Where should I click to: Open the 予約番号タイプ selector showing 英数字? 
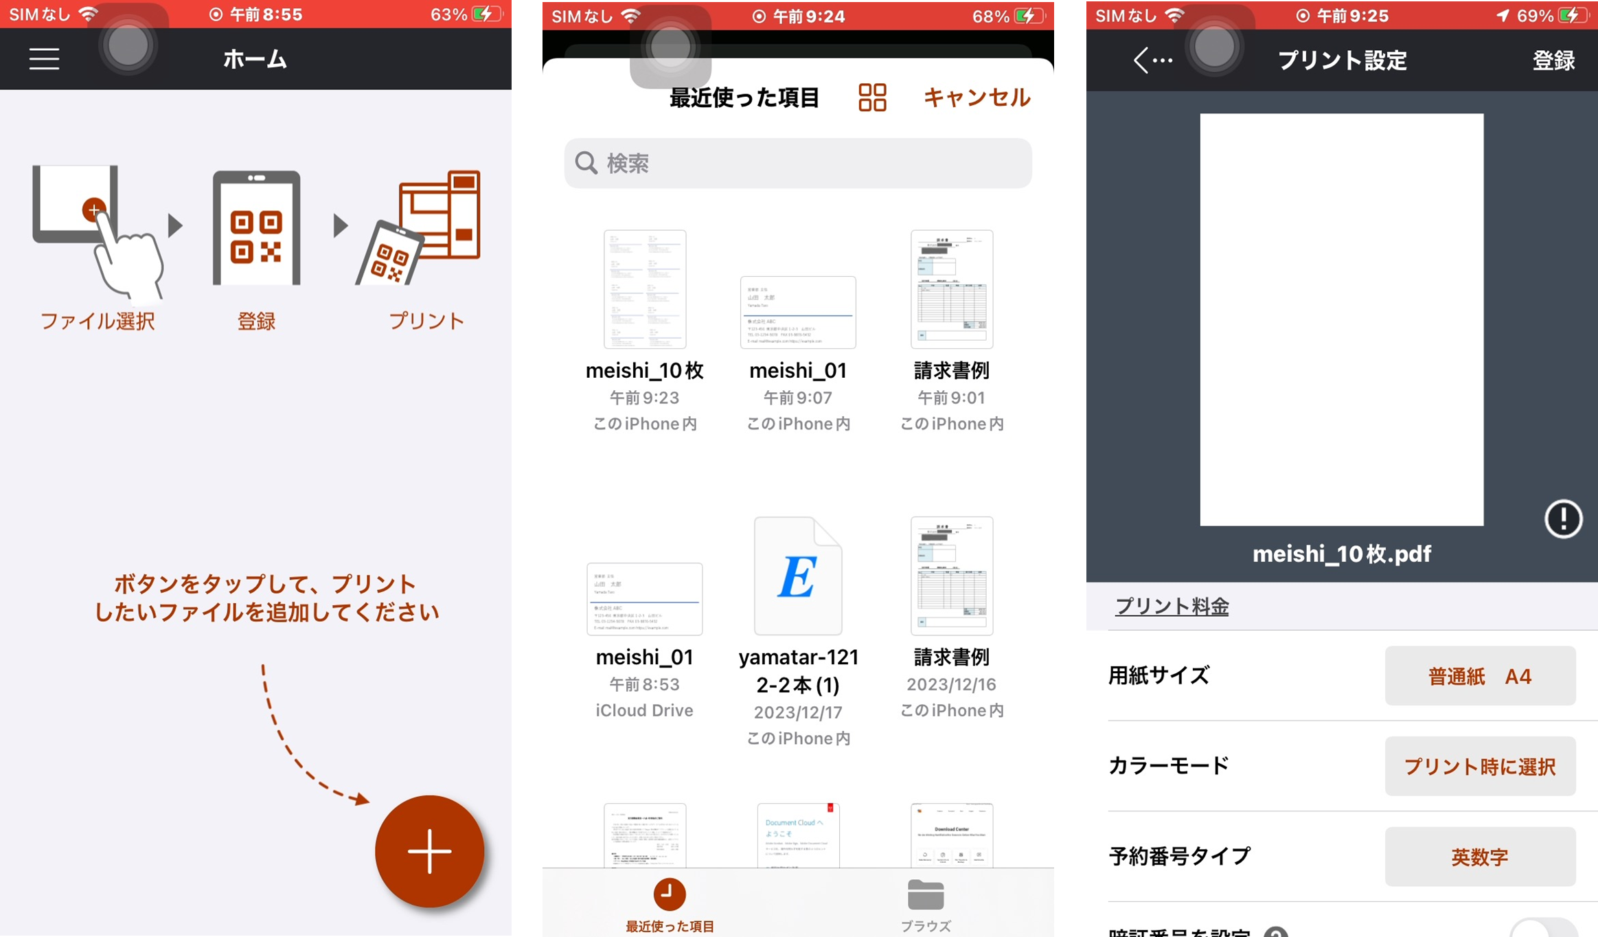pos(1480,856)
